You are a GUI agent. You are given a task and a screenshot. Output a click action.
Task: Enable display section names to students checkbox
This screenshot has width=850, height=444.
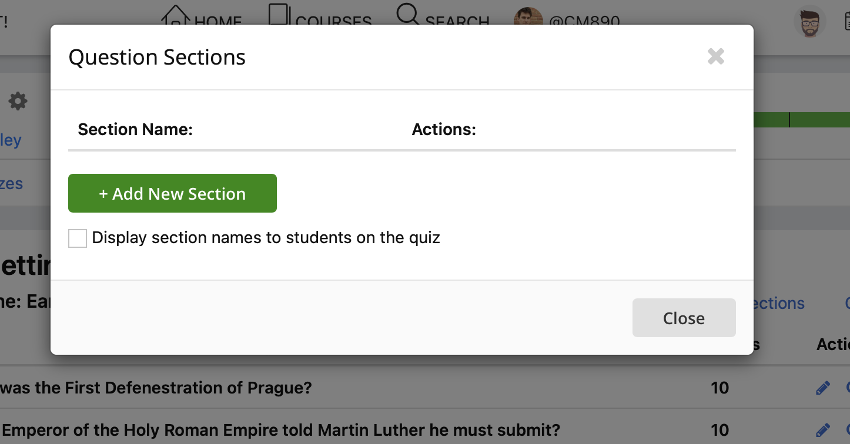(78, 238)
